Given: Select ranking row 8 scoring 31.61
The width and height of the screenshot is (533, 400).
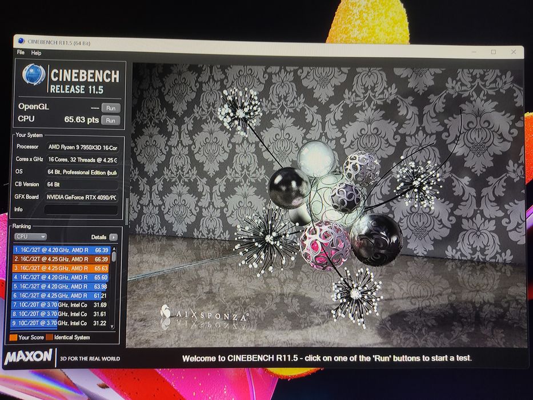Looking at the screenshot, I should (x=60, y=314).
